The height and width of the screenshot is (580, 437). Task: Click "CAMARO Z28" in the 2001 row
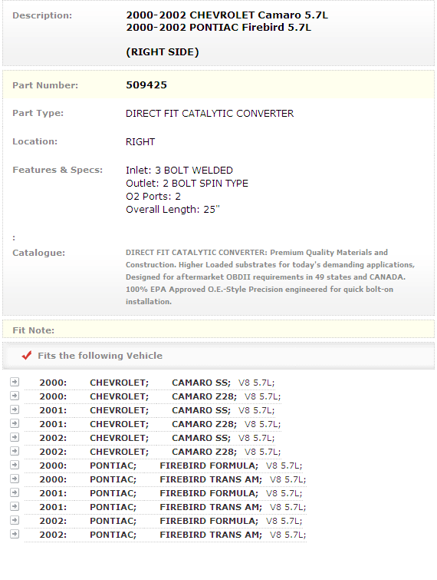(x=204, y=424)
